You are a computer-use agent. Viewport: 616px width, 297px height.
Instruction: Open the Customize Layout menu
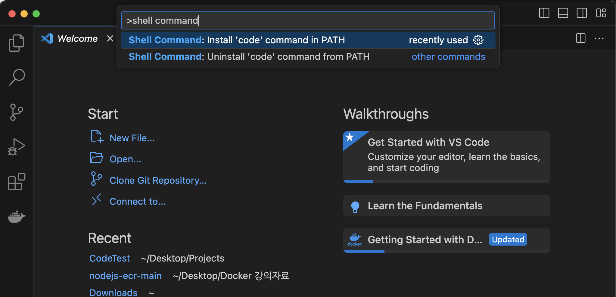[x=601, y=13]
